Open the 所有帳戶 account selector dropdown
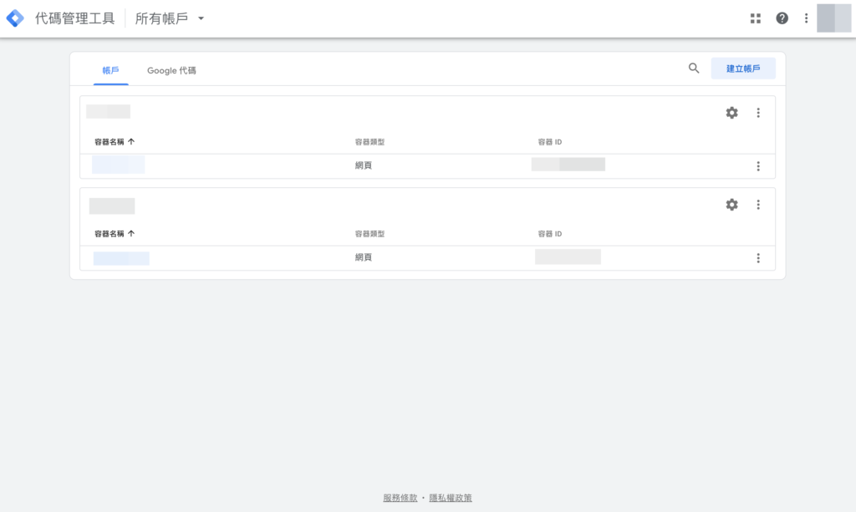 [169, 18]
